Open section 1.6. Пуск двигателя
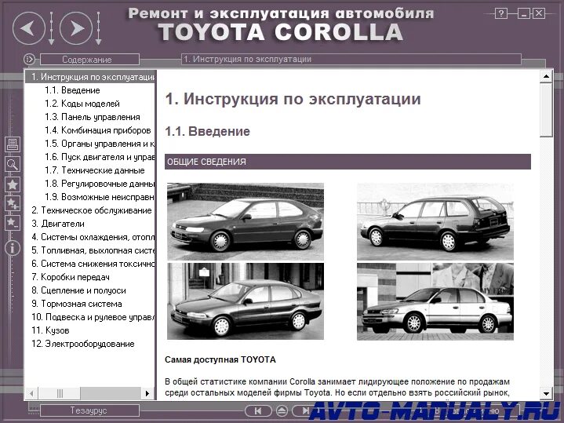 (100, 157)
